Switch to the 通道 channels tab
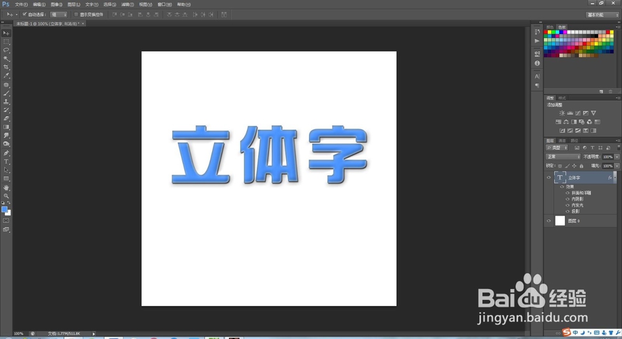The width and height of the screenshot is (622, 339). [562, 140]
